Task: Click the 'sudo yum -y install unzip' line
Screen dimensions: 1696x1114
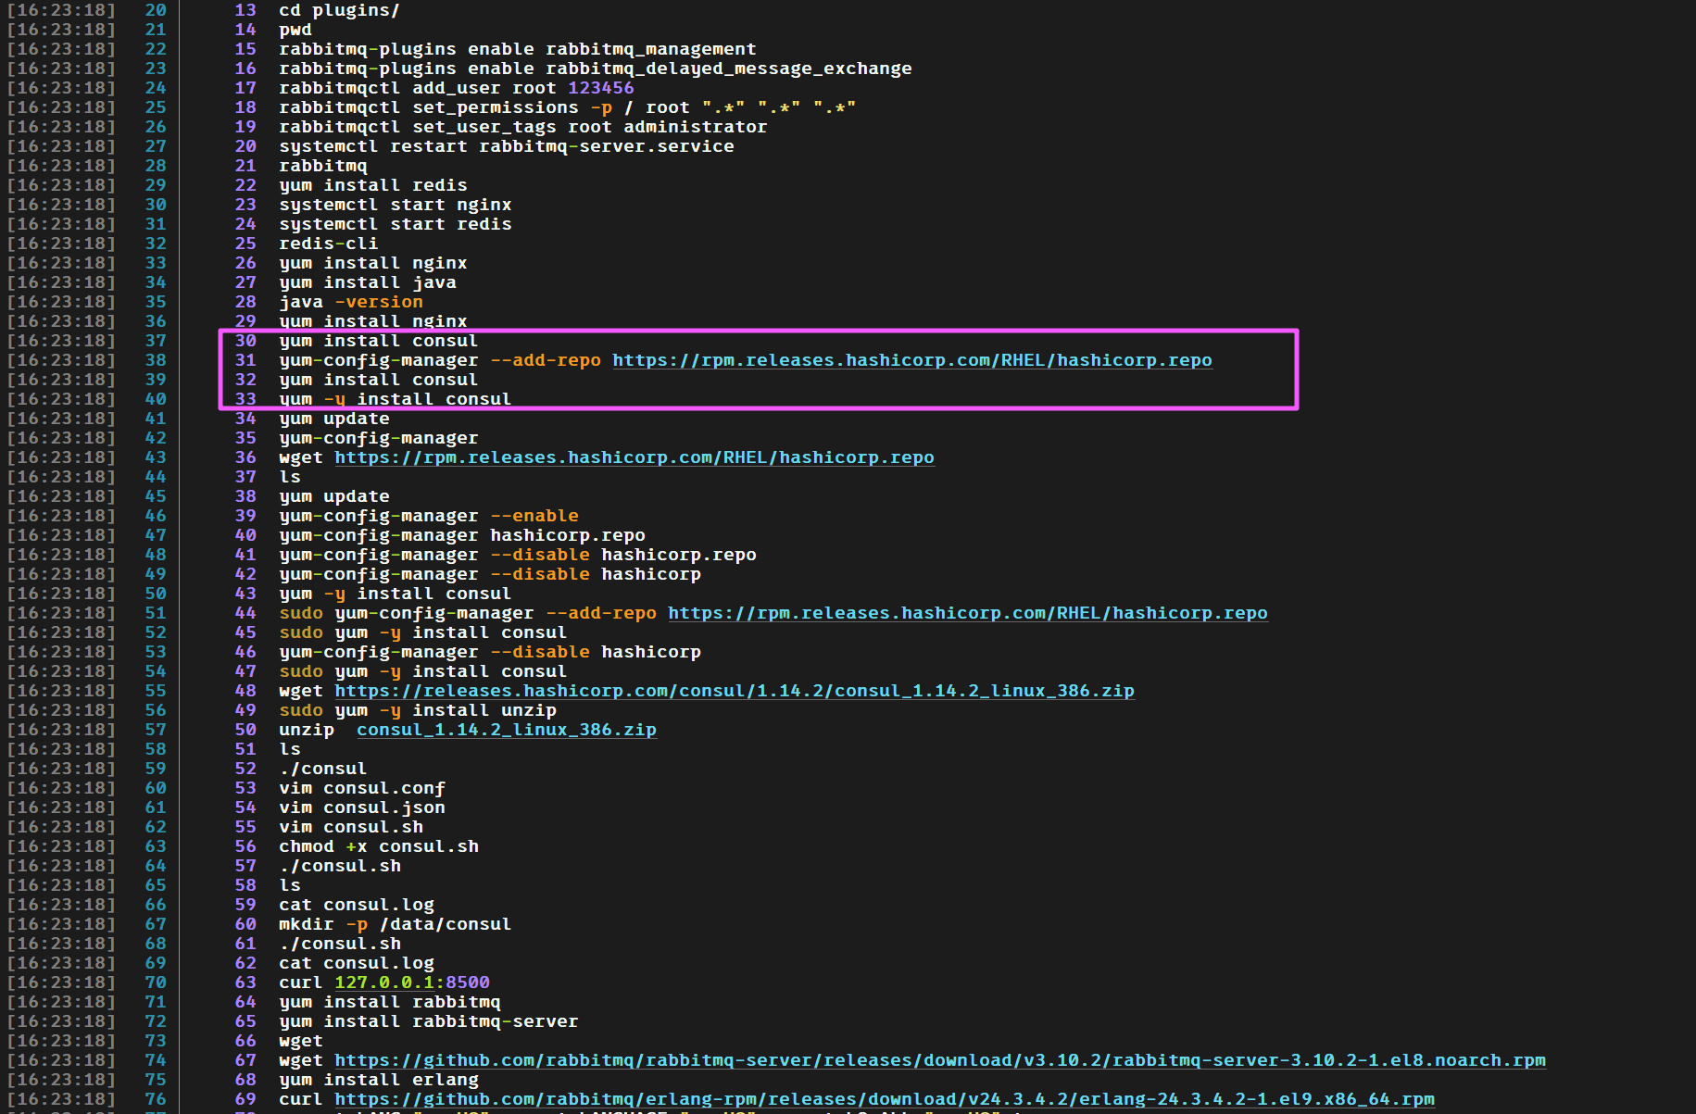Action: 418,710
